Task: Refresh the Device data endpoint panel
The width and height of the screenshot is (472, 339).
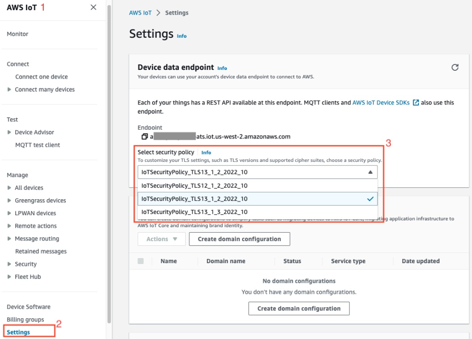Action: point(455,67)
